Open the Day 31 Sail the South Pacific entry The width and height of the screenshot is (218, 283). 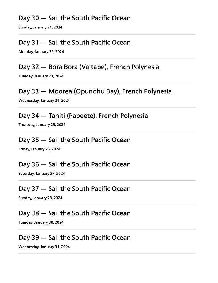[x=74, y=43]
